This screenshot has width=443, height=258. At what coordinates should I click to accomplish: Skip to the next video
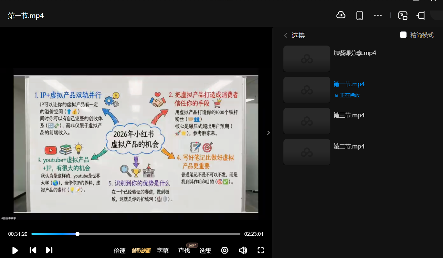[49, 250]
